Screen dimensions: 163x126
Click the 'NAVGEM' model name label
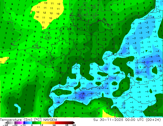point(50,120)
